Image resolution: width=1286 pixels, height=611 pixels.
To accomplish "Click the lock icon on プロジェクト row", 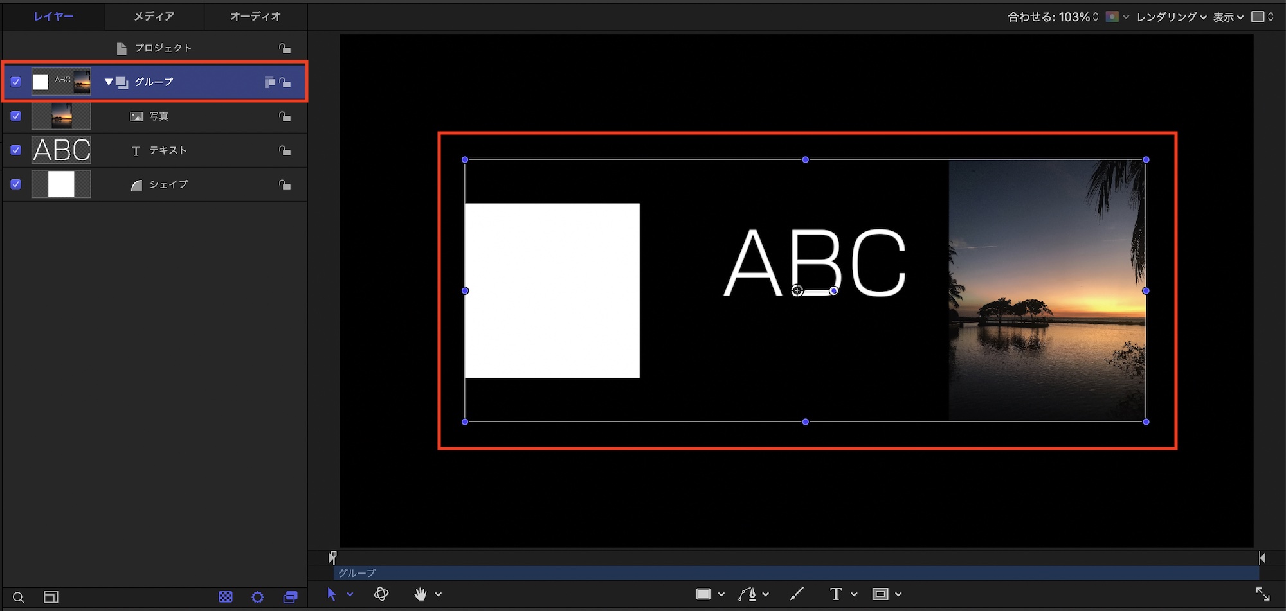I will coord(284,48).
